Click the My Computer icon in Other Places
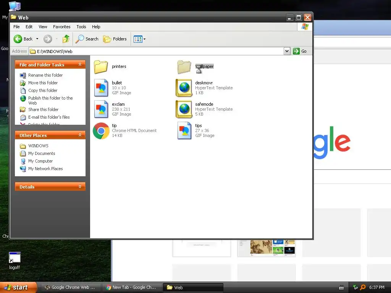Screen dimensions: 391x293 click(x=23, y=161)
